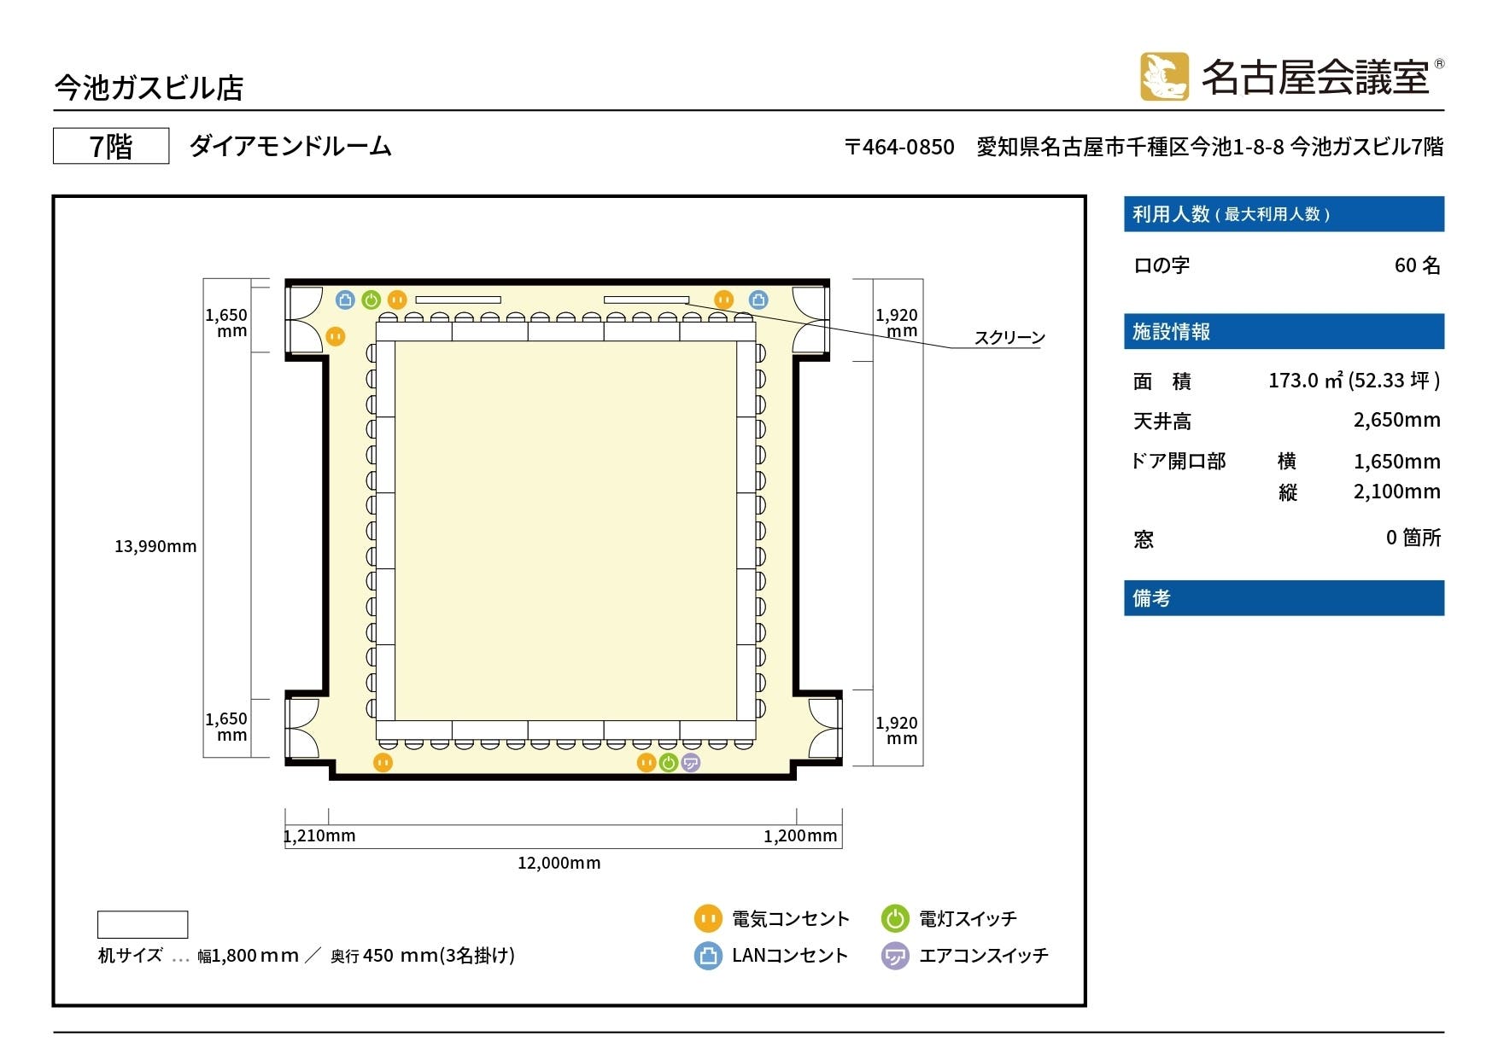The width and height of the screenshot is (1498, 1059).
Task: Click the 口の字 60名 capacity row
Action: (x=1281, y=265)
